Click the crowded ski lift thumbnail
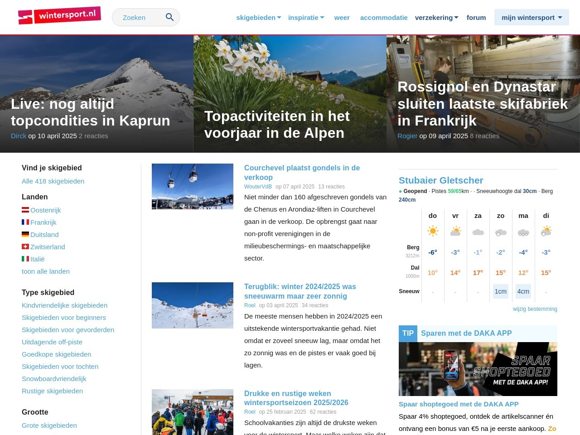This screenshot has width=580, height=435. pos(193,412)
